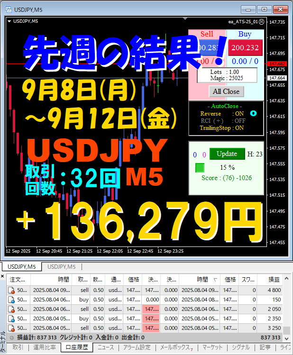Minimize the USDJPY,M5 chart window
The width and height of the screenshot is (293, 355).
pos(248,9)
